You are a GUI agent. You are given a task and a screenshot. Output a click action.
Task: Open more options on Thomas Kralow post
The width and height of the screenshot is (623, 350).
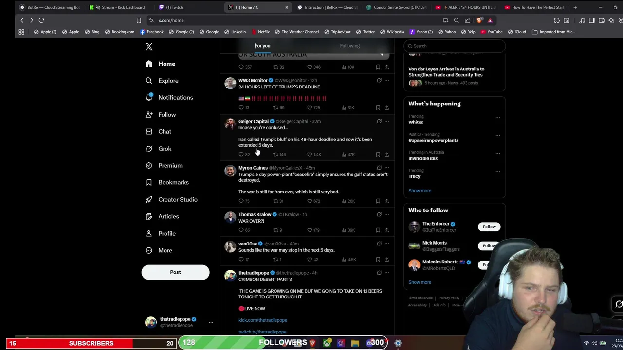point(387,214)
